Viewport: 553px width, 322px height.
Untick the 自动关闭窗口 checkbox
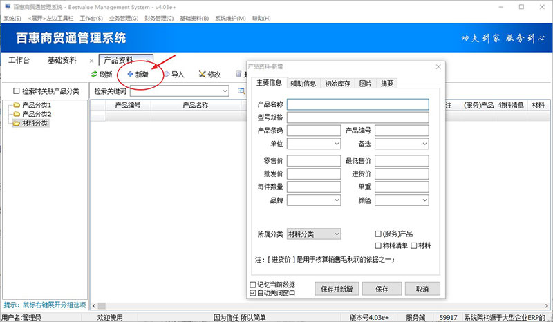[x=252, y=293]
